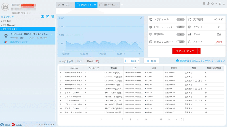Click the コロナ CORONA maker cell

pyautogui.click(x=74, y=101)
